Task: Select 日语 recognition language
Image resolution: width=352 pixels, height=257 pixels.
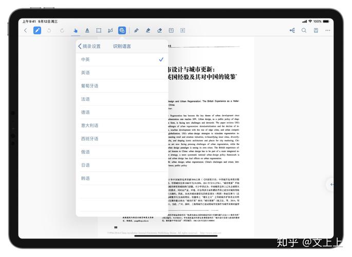Action: [x=122, y=165]
